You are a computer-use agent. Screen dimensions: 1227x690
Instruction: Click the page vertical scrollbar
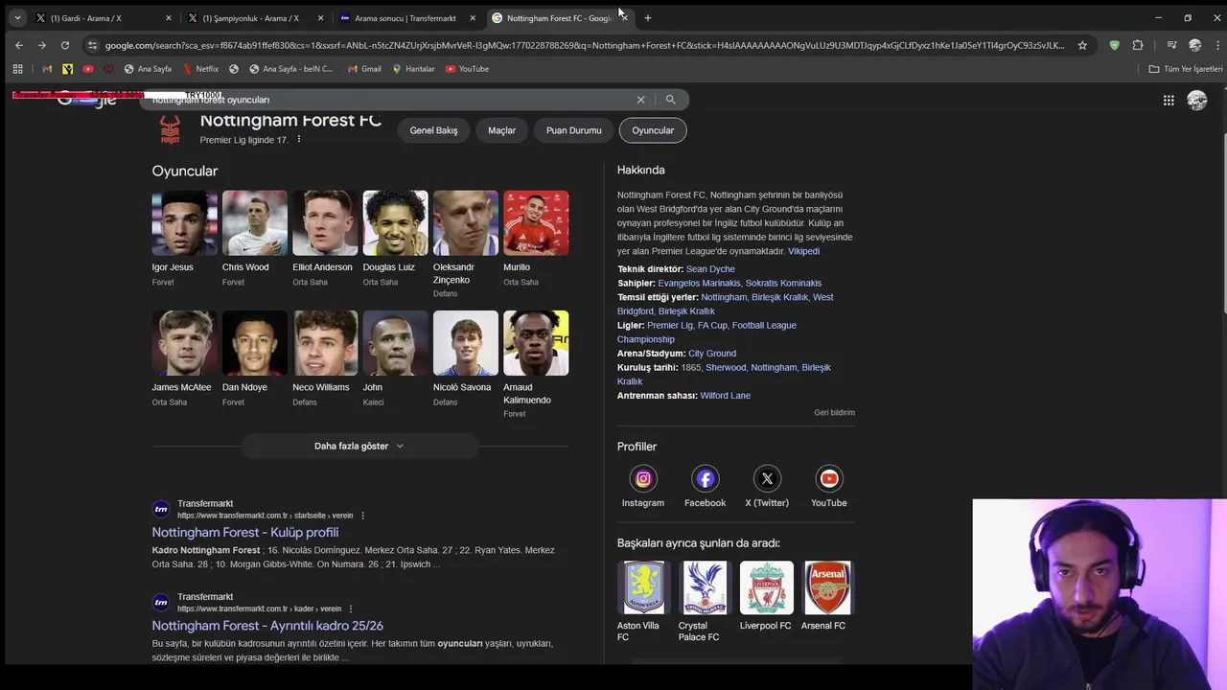1224,220
